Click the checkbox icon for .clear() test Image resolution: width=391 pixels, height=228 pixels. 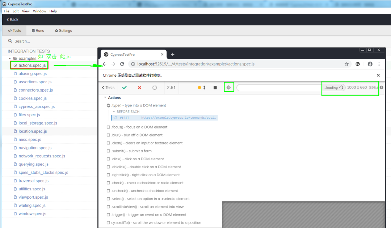coord(108,143)
